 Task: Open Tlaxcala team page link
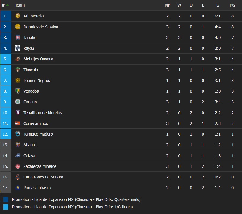tap(31, 70)
